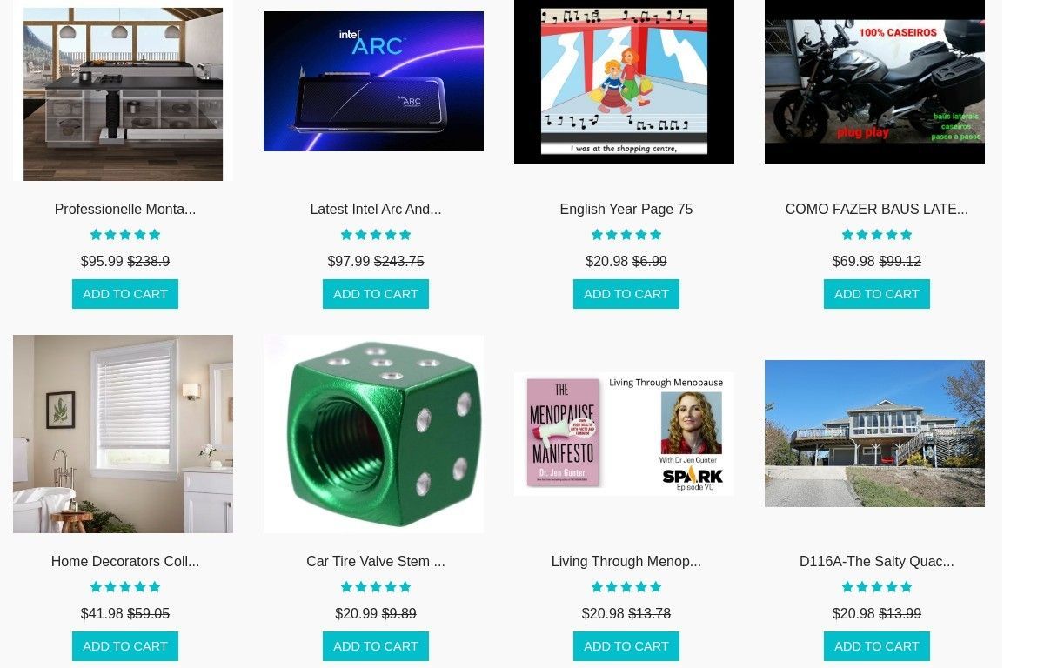1044x668 pixels.
Task: Open the motorcycle 100% CASEIROS image
Action: point(874,82)
